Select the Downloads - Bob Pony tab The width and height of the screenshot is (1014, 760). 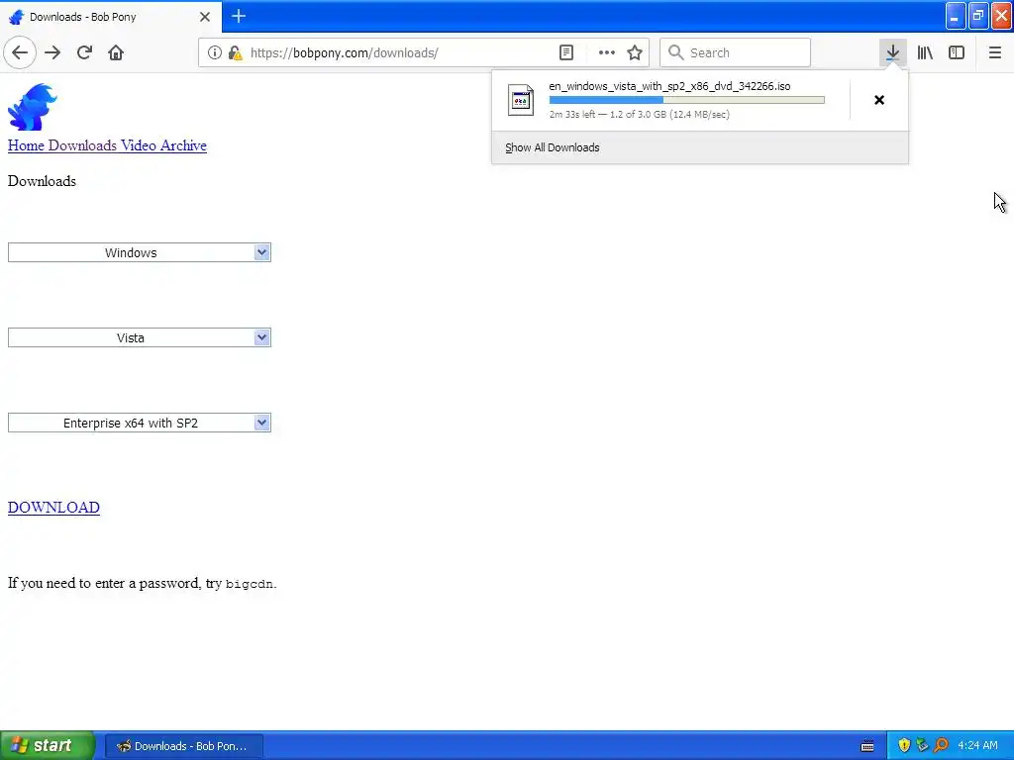pyautogui.click(x=111, y=17)
